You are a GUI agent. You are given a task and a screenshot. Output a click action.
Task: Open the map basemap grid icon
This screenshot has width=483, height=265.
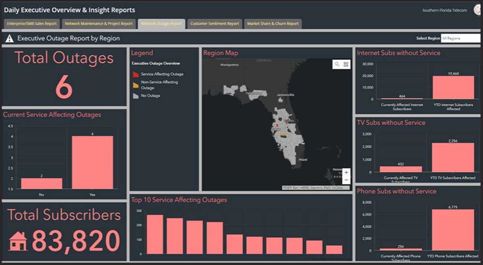[346, 64]
